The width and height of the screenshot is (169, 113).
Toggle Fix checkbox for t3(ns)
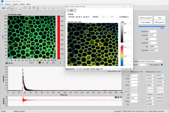pos(141,91)
